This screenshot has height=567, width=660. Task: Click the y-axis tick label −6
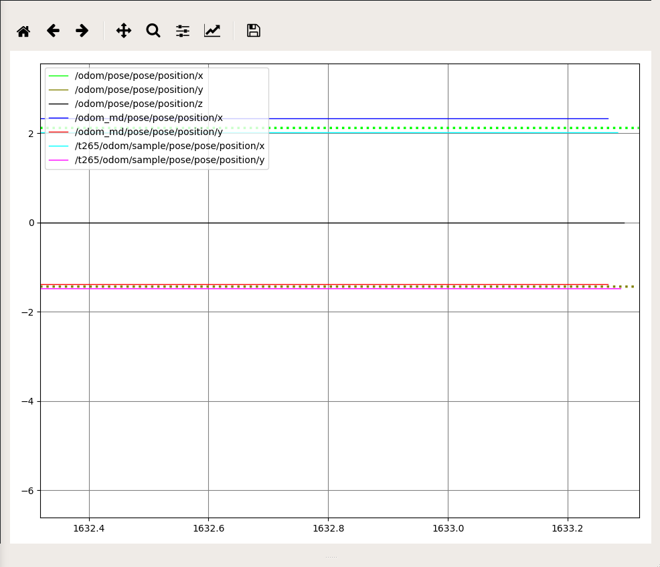[x=28, y=491]
